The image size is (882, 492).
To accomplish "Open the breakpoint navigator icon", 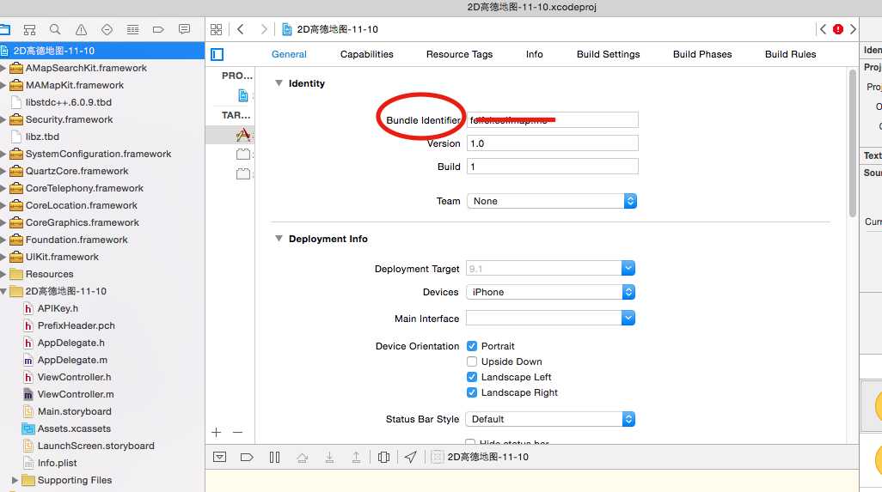I will pyautogui.click(x=158, y=29).
